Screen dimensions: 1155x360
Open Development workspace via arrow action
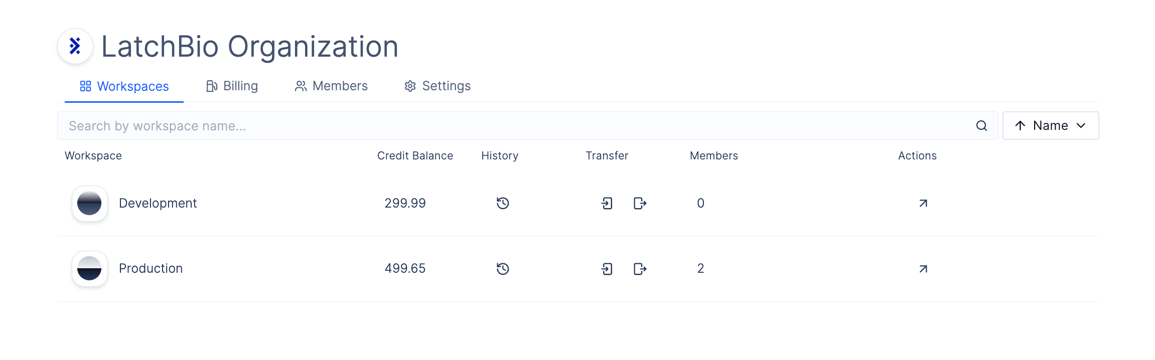pos(923,203)
